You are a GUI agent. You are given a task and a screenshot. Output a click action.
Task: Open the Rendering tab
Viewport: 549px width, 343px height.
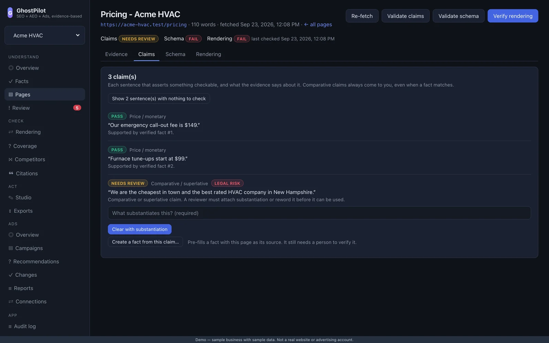coord(209,54)
